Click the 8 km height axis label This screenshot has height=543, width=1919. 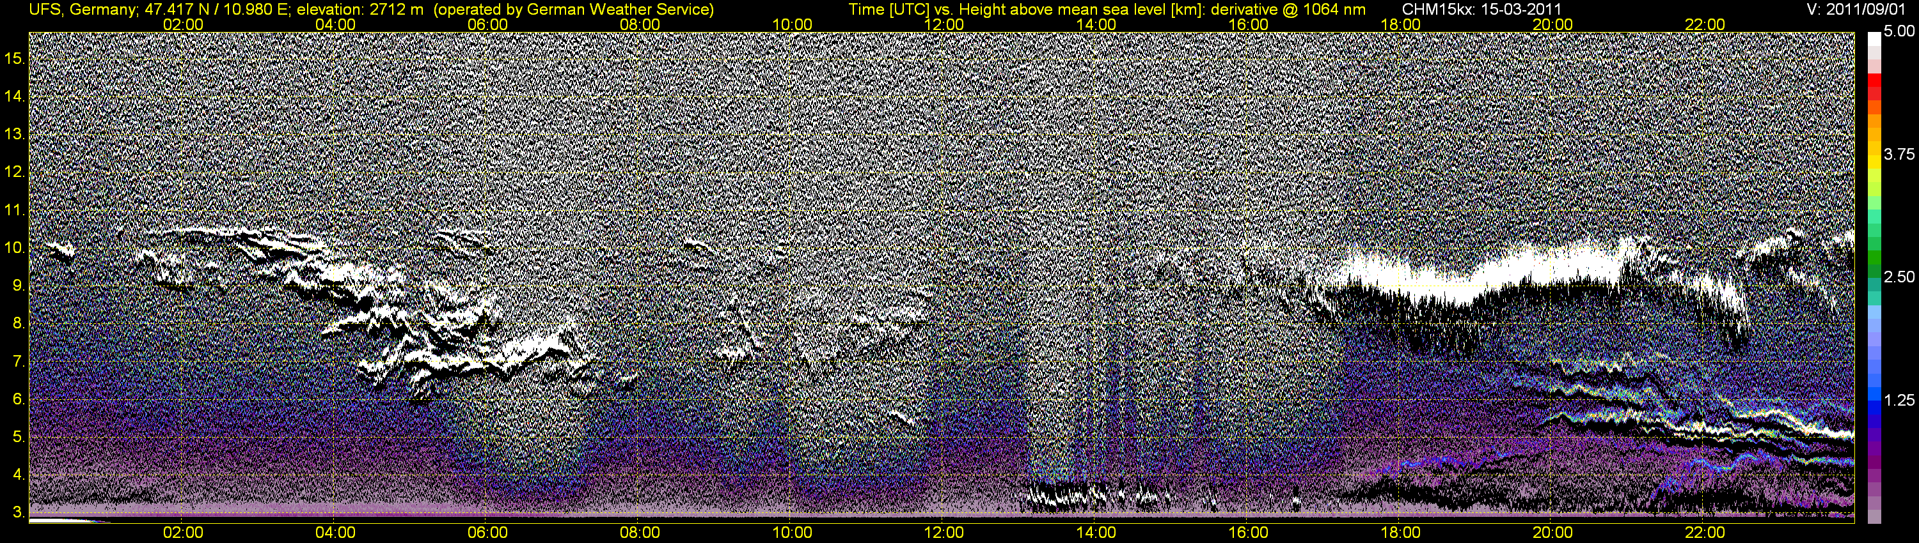(19, 324)
